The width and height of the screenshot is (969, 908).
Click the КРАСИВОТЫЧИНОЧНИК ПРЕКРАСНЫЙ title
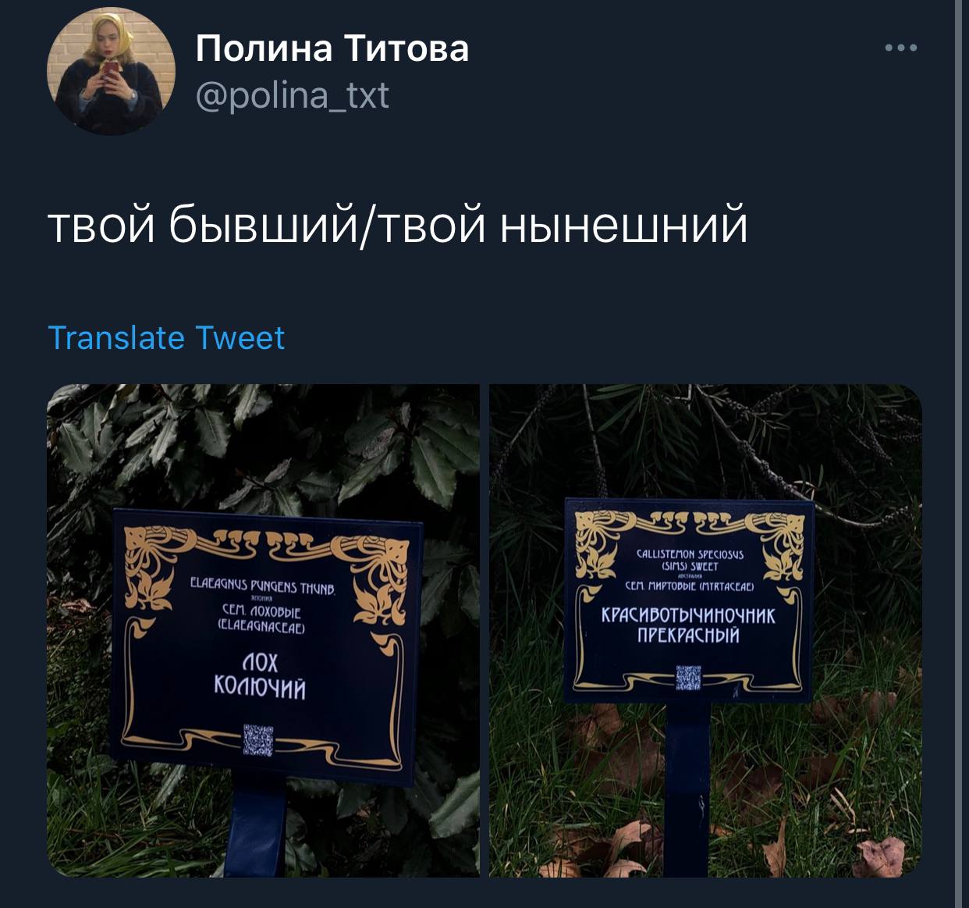pyautogui.click(x=688, y=625)
